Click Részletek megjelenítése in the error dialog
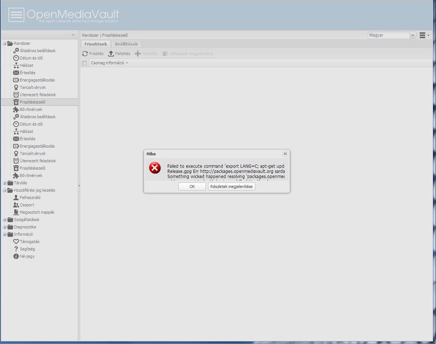This screenshot has width=436, height=344. pyautogui.click(x=231, y=187)
